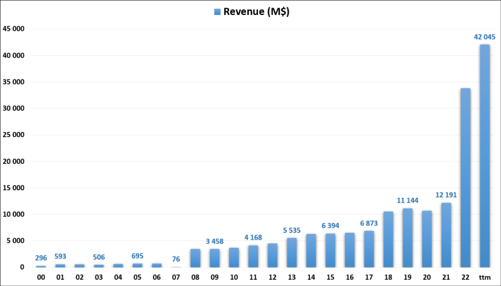This screenshot has width=501, height=286.
Task: Click the 593 data label
Action: (x=60, y=257)
